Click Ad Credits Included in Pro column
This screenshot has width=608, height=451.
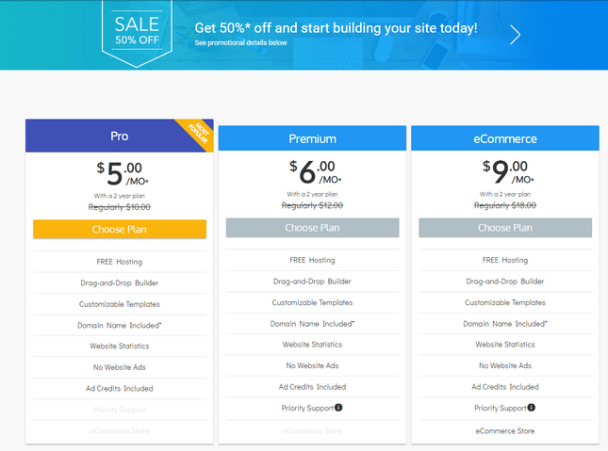click(120, 389)
